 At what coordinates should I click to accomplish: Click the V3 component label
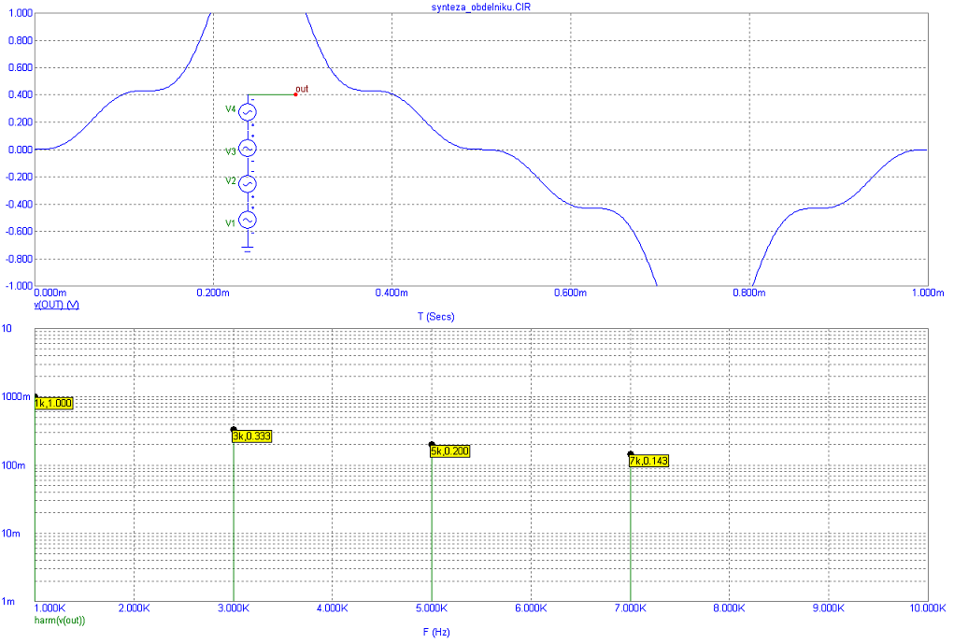pos(231,151)
